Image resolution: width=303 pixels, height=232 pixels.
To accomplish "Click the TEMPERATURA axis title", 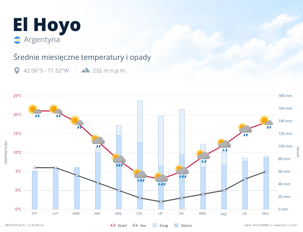I will 6,153.
